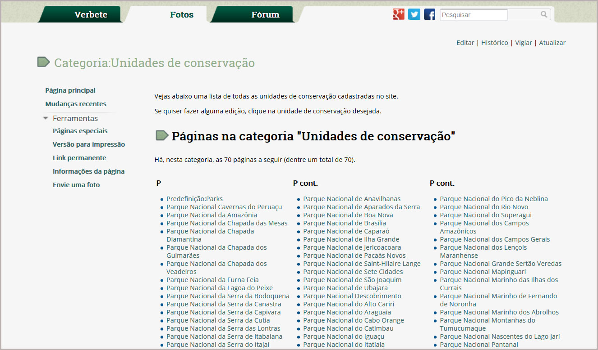Open Parque Nacional de Jericoacoara
598x350 pixels.
pos(352,247)
